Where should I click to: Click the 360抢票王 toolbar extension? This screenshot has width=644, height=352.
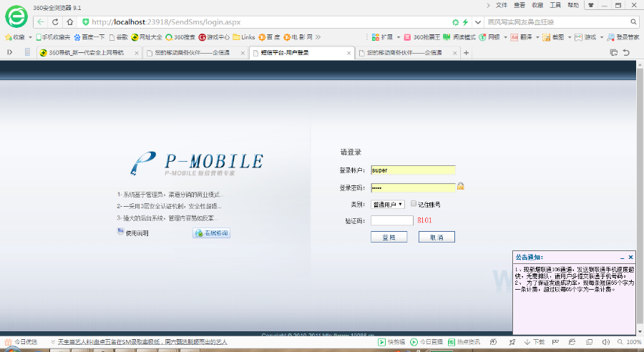coord(421,37)
